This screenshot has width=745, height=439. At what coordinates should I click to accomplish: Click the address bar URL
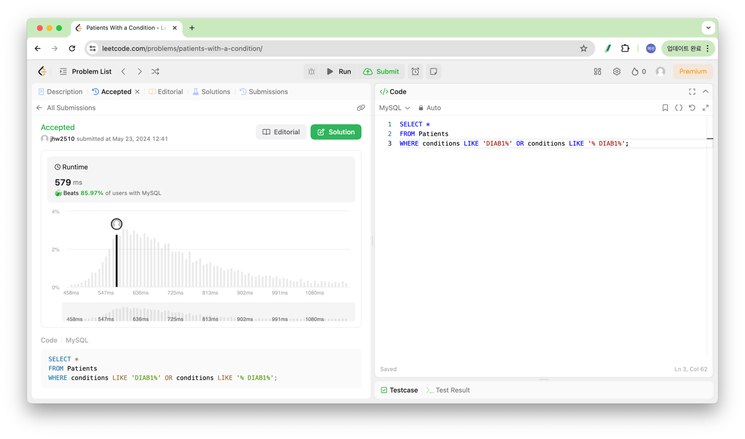(183, 49)
